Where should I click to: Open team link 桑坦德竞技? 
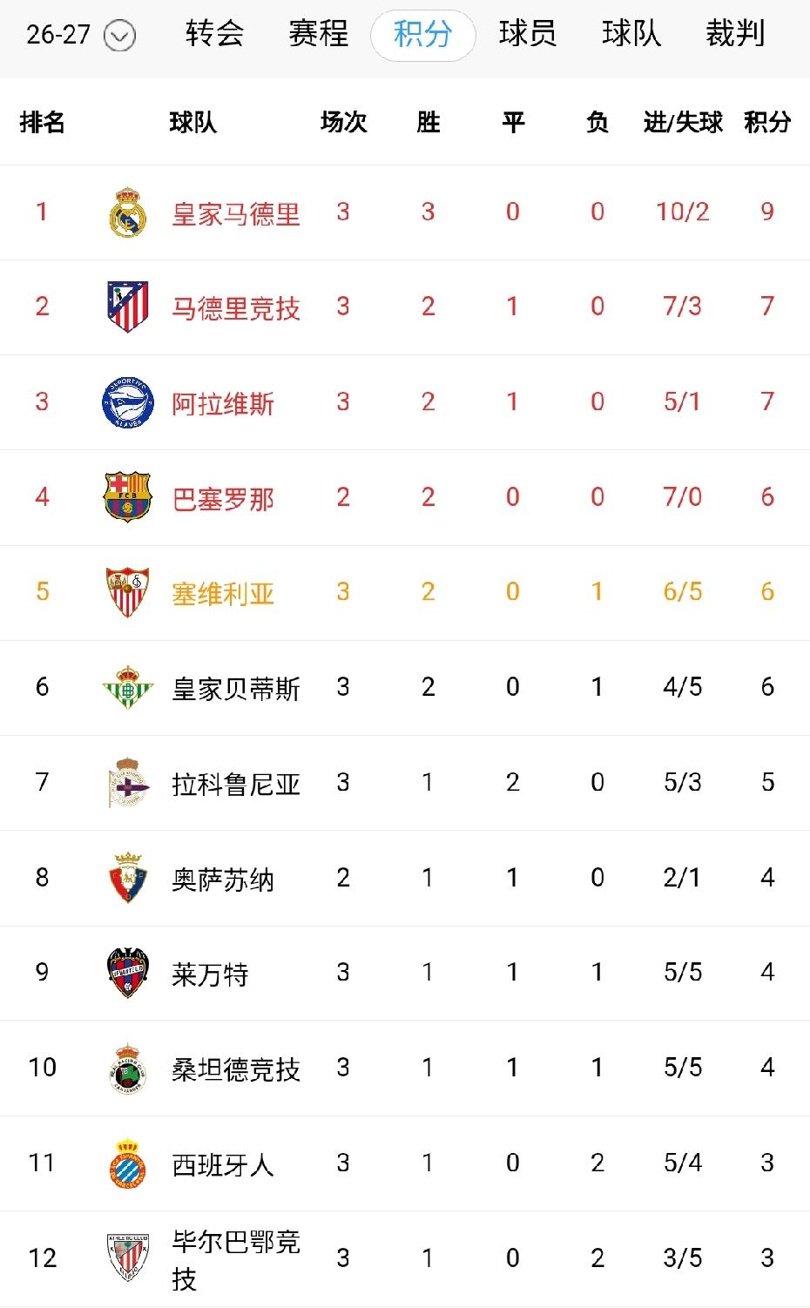point(236,1069)
